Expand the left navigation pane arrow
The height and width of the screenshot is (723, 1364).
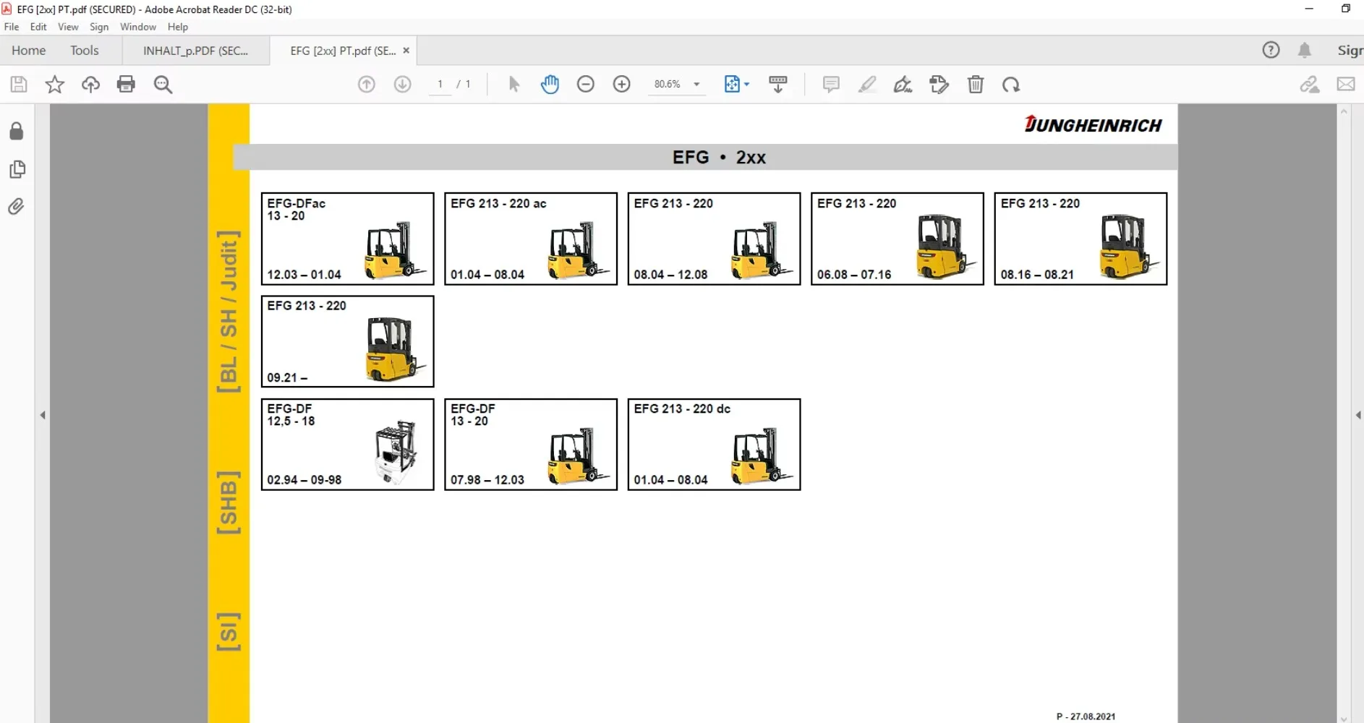point(43,415)
